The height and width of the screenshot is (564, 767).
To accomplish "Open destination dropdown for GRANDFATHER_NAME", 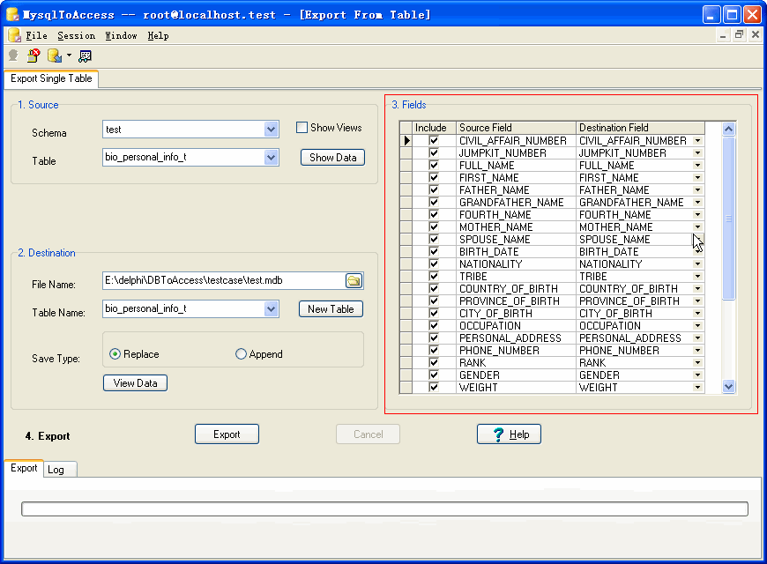I will pyautogui.click(x=698, y=203).
